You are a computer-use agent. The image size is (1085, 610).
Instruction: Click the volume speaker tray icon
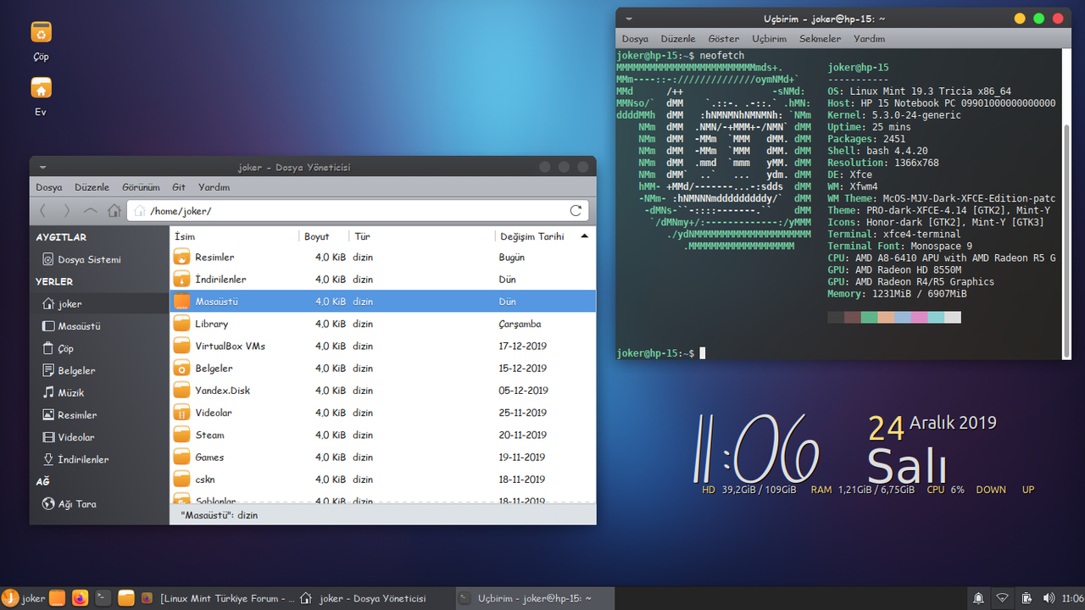coord(1049,598)
